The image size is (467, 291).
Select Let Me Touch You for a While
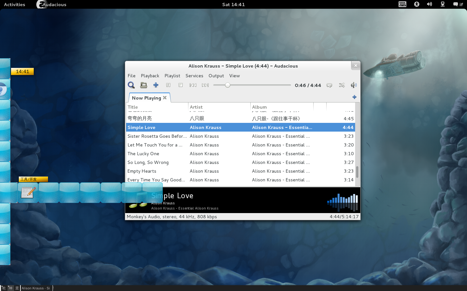click(240, 145)
